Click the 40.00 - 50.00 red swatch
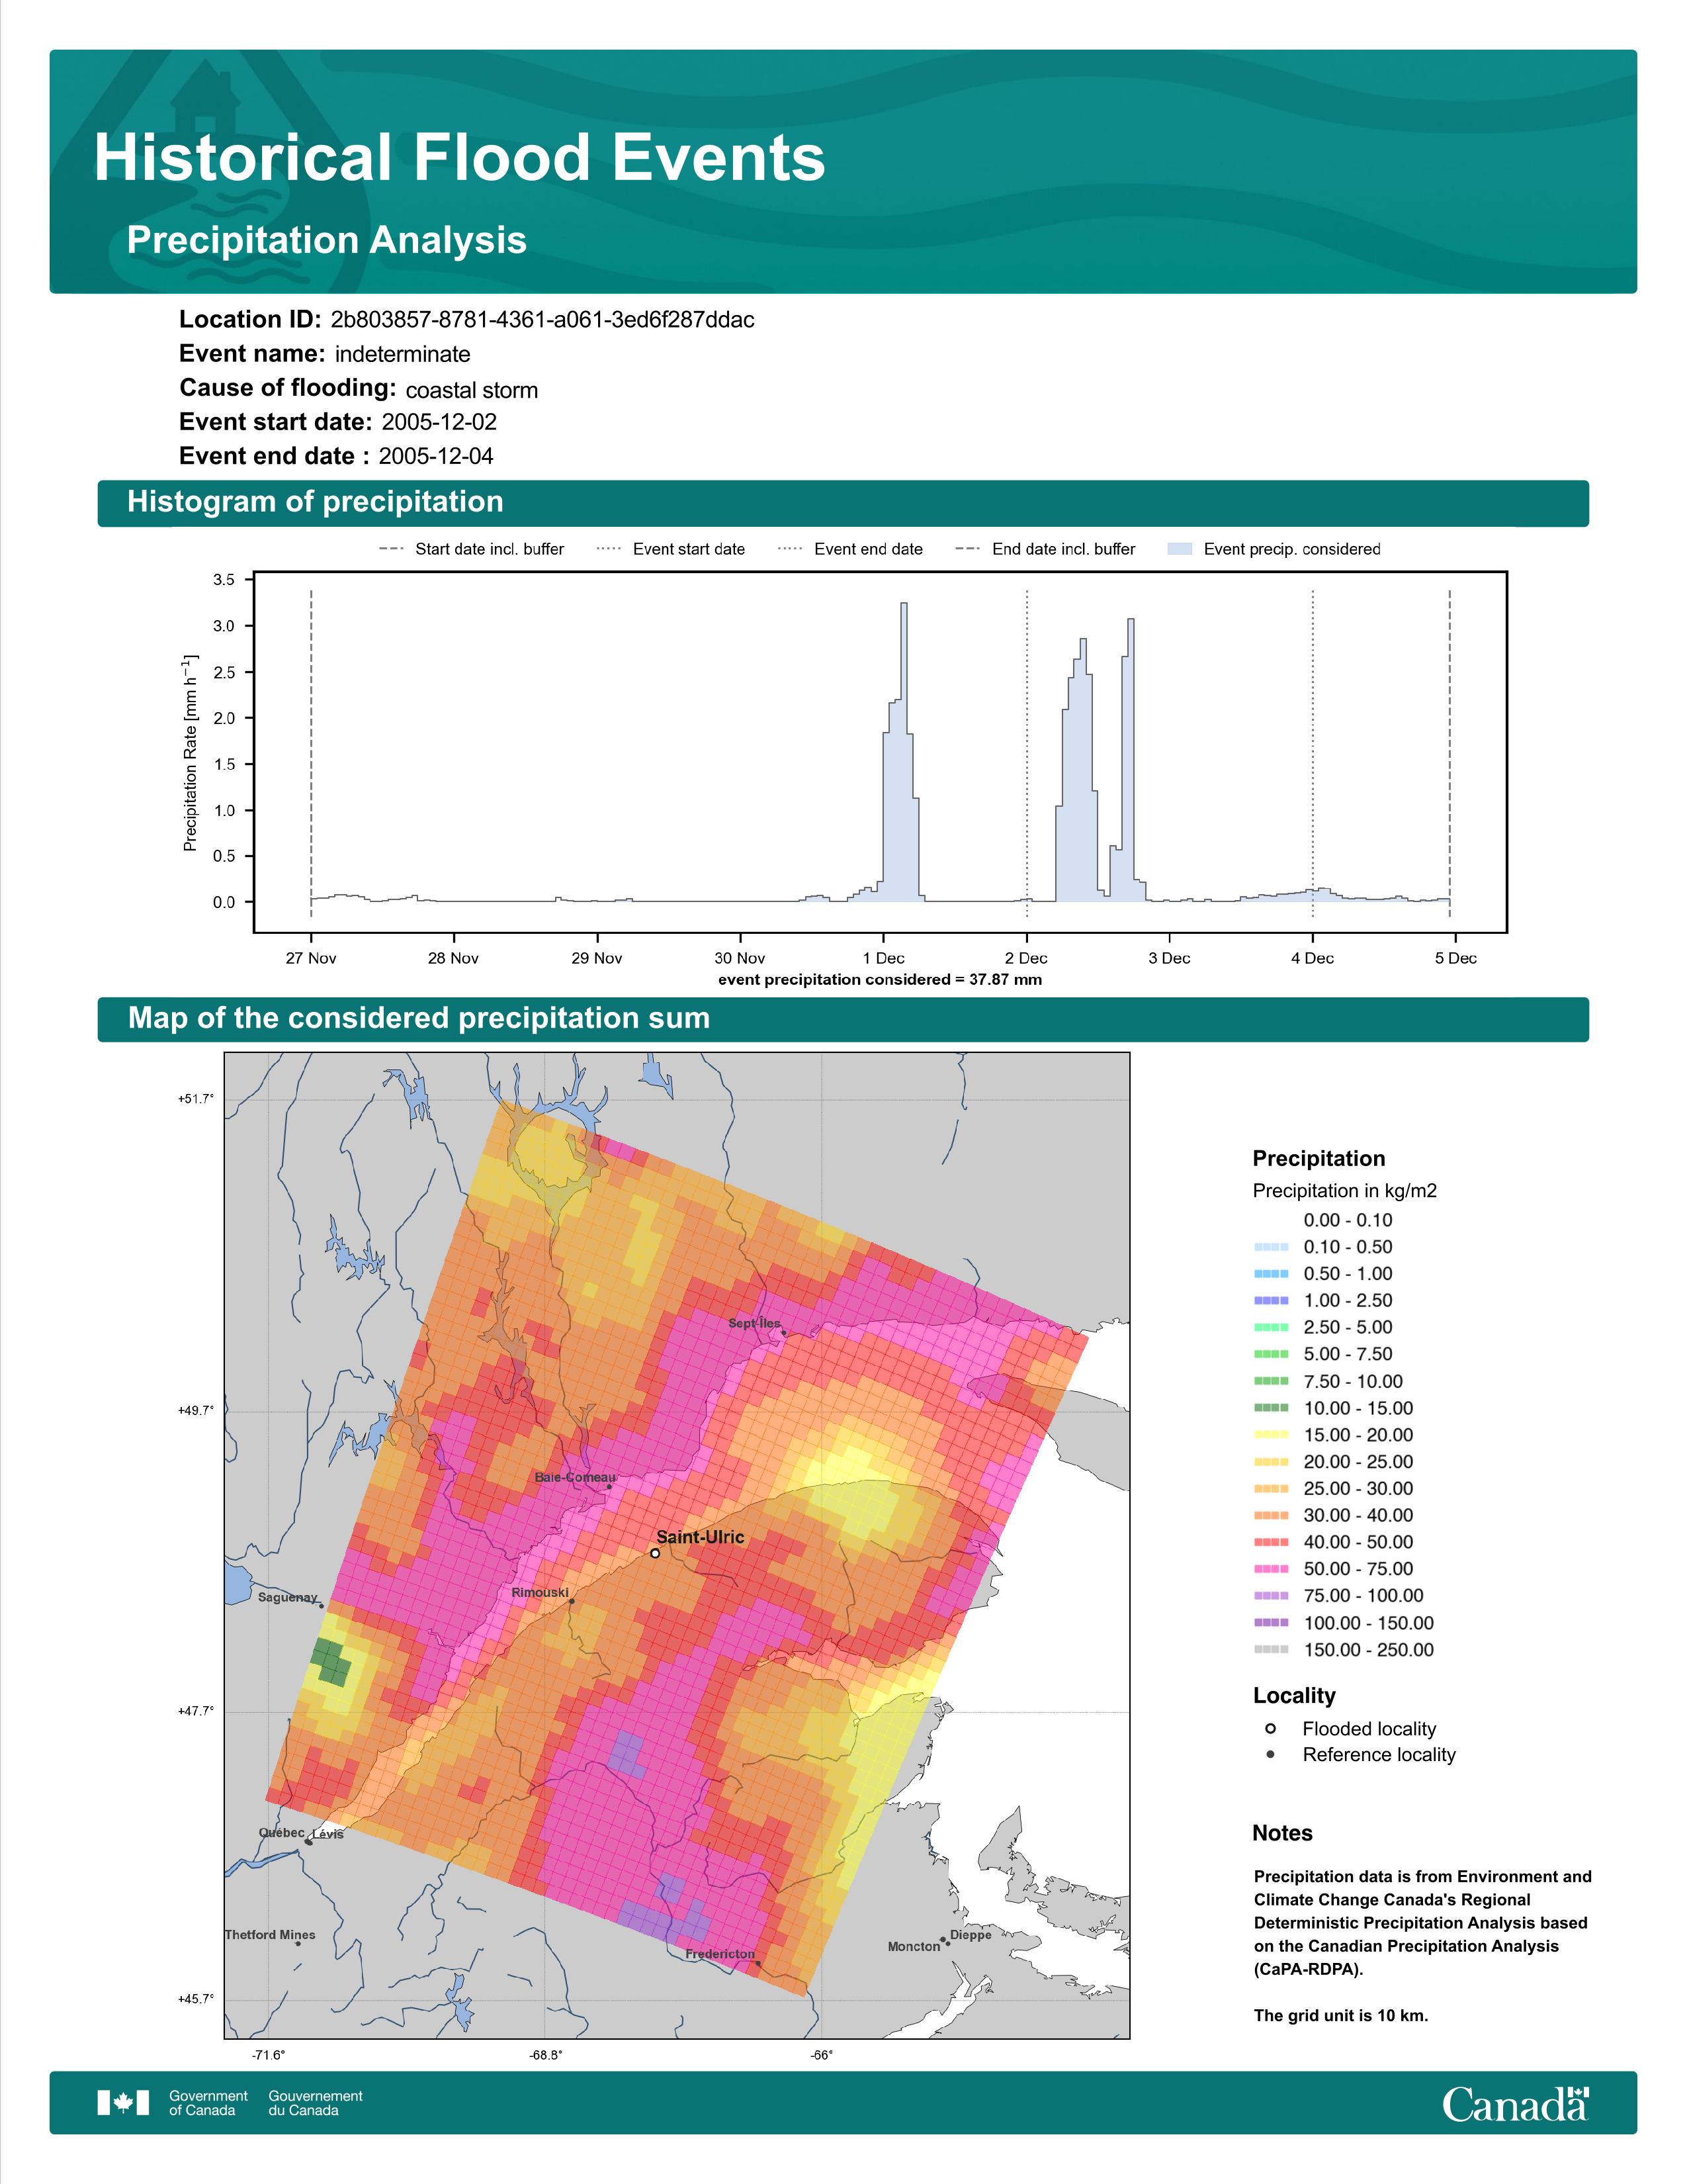Viewport: 1687px width, 2184px height. tap(1272, 1542)
